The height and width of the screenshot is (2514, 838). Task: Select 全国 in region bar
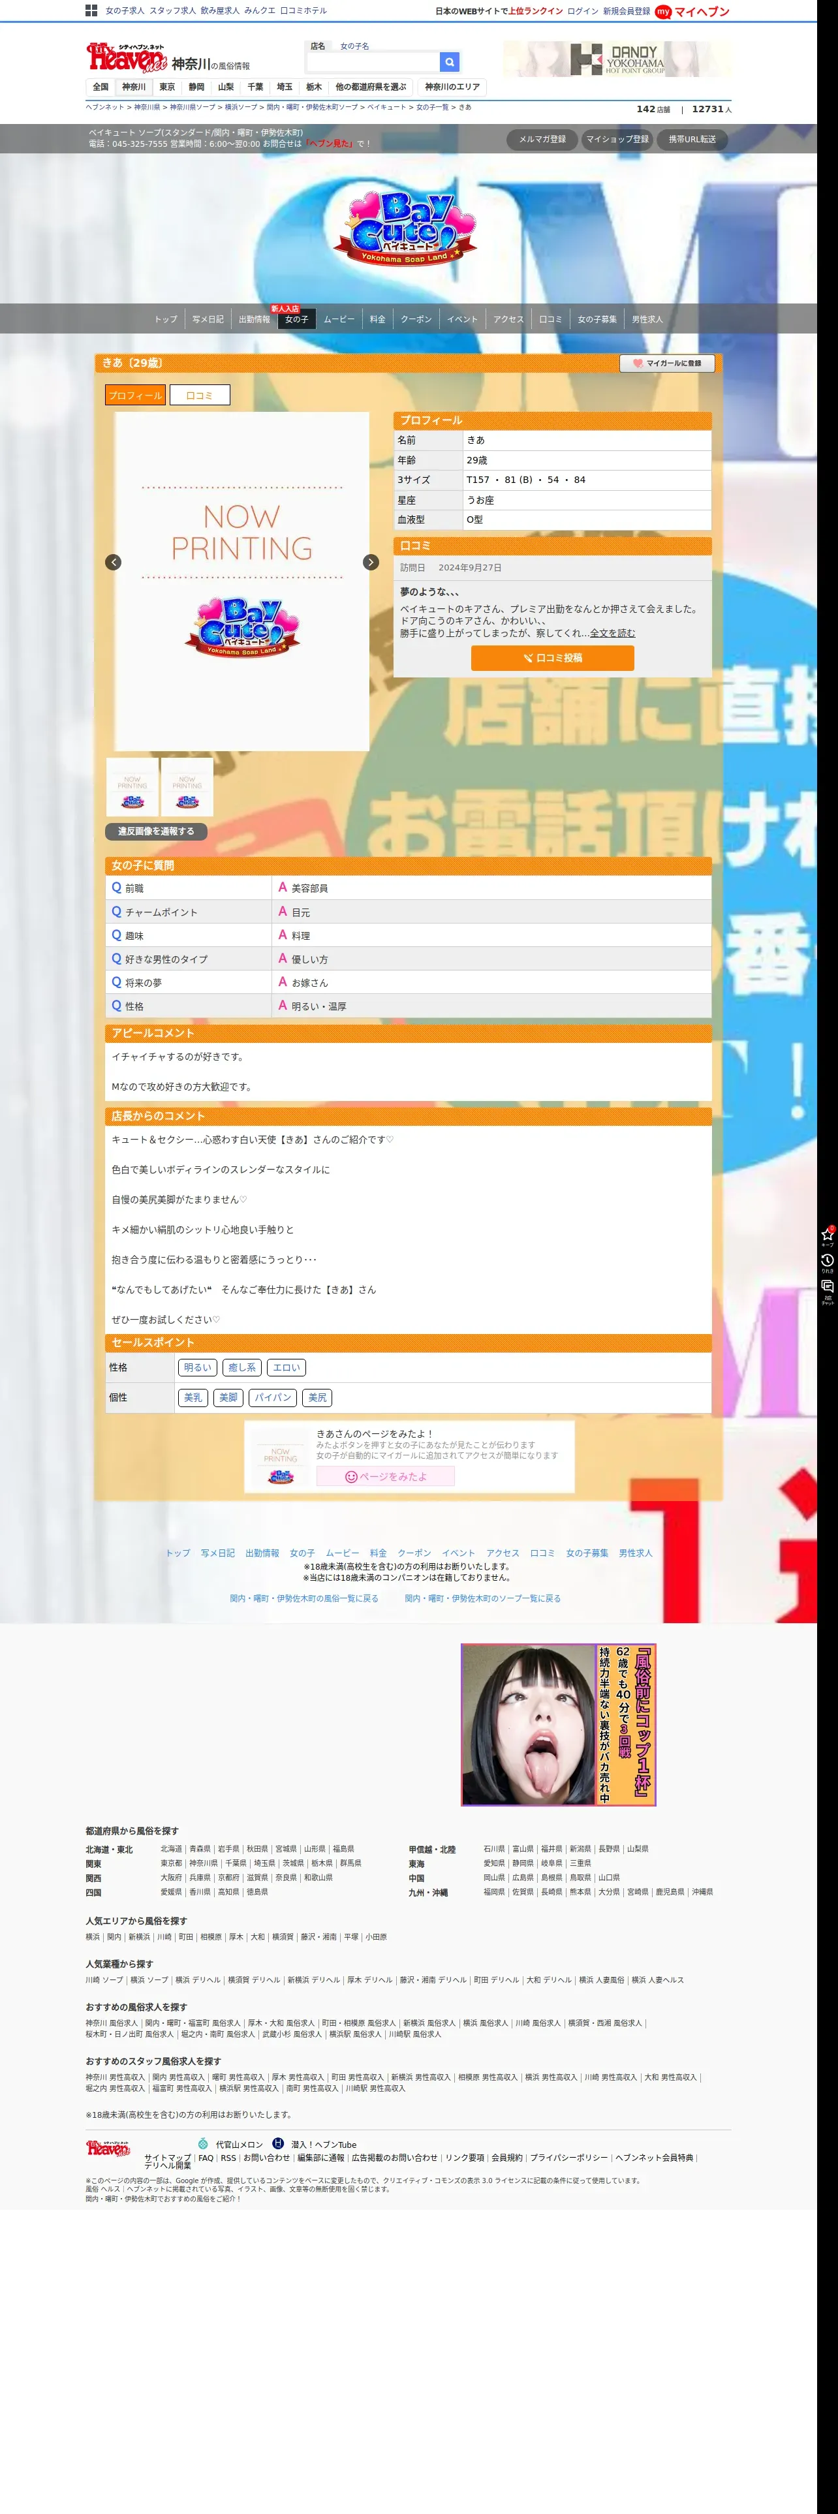[101, 87]
